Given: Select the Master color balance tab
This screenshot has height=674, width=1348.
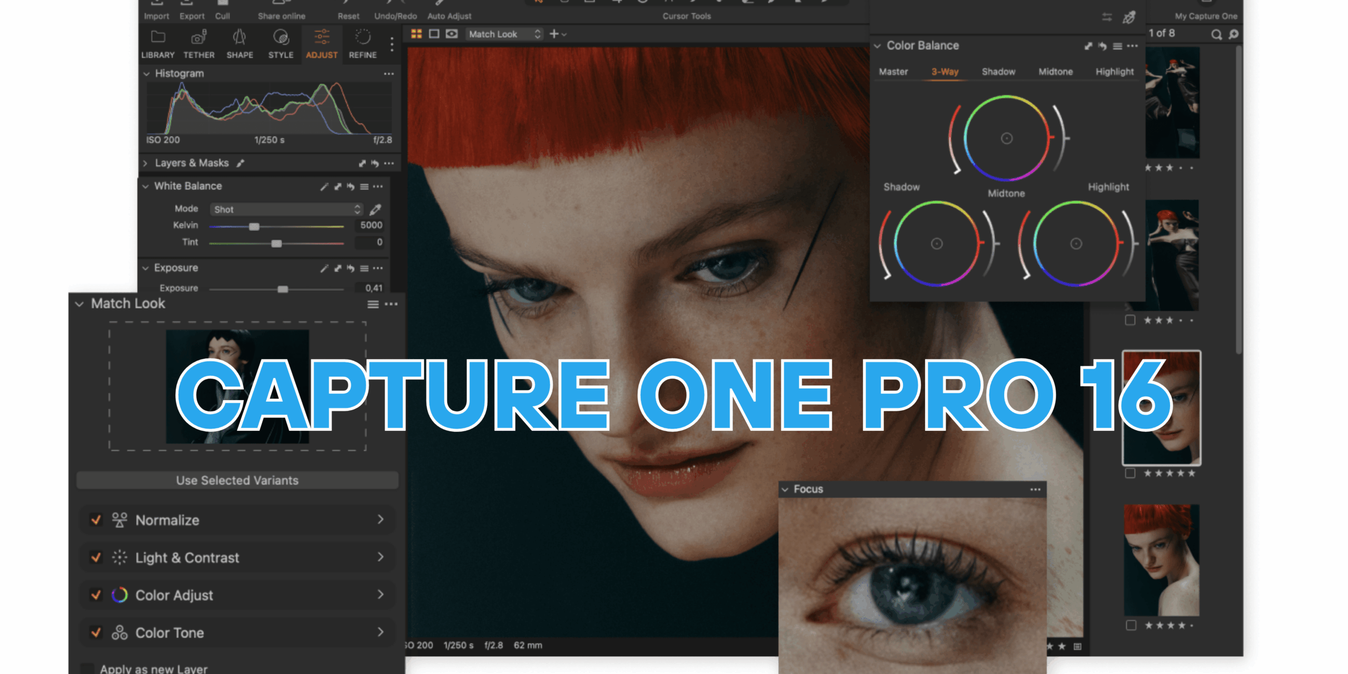Looking at the screenshot, I should click(x=893, y=72).
